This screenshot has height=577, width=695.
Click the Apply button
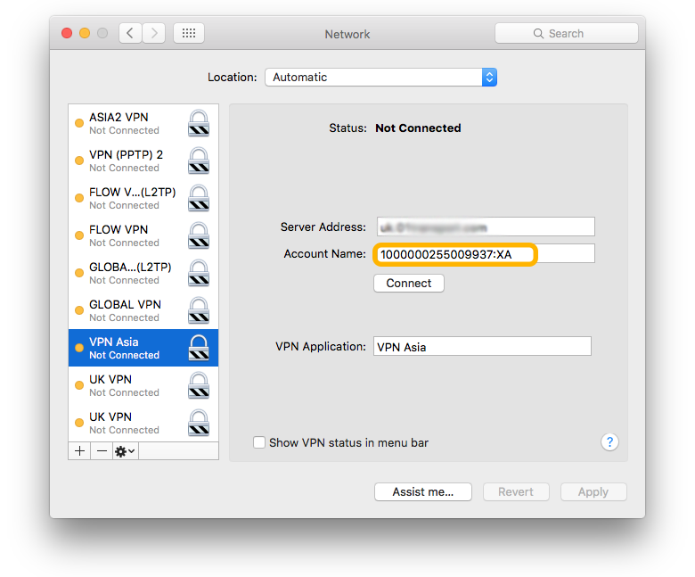(x=593, y=491)
